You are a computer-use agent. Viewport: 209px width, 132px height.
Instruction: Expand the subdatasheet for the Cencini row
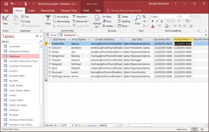click(50, 47)
